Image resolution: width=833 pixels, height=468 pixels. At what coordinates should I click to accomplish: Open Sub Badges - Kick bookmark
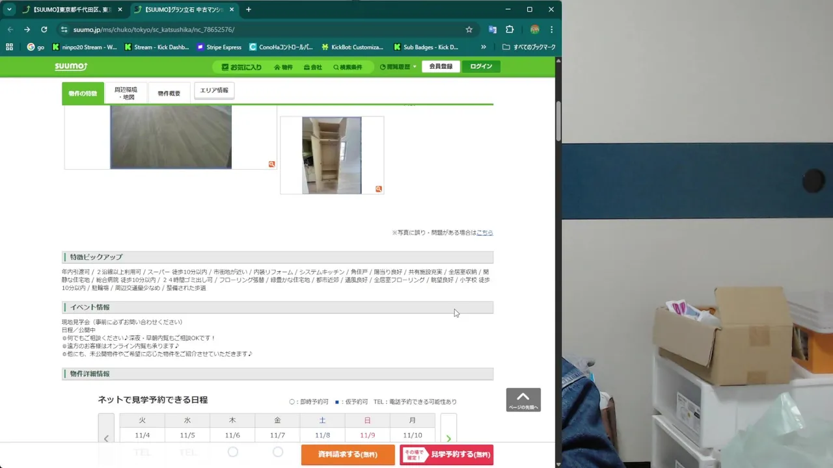pyautogui.click(x=426, y=47)
